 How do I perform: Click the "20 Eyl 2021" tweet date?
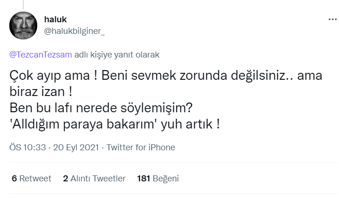(x=75, y=148)
